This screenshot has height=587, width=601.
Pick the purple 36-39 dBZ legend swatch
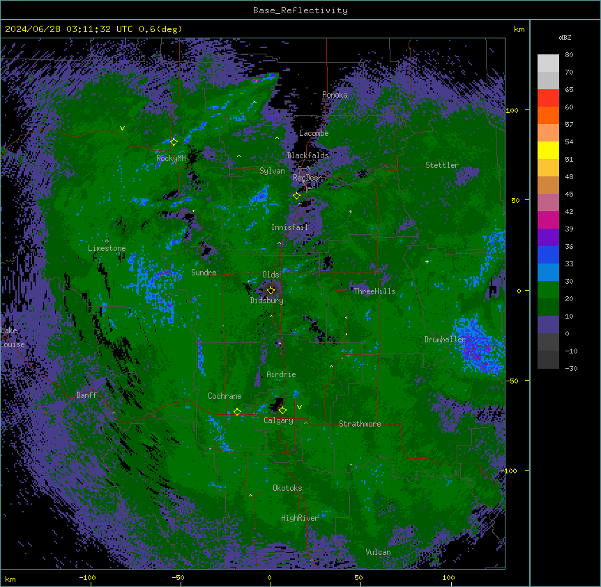point(548,238)
